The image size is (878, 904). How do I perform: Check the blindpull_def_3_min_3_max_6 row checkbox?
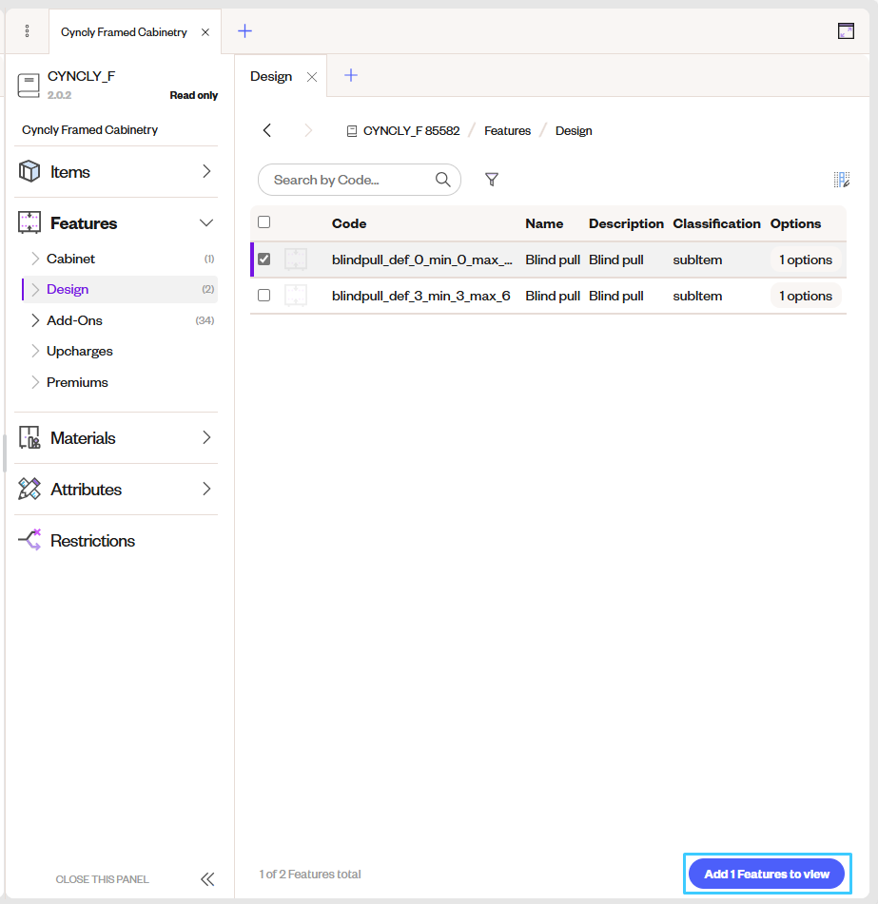click(x=263, y=295)
